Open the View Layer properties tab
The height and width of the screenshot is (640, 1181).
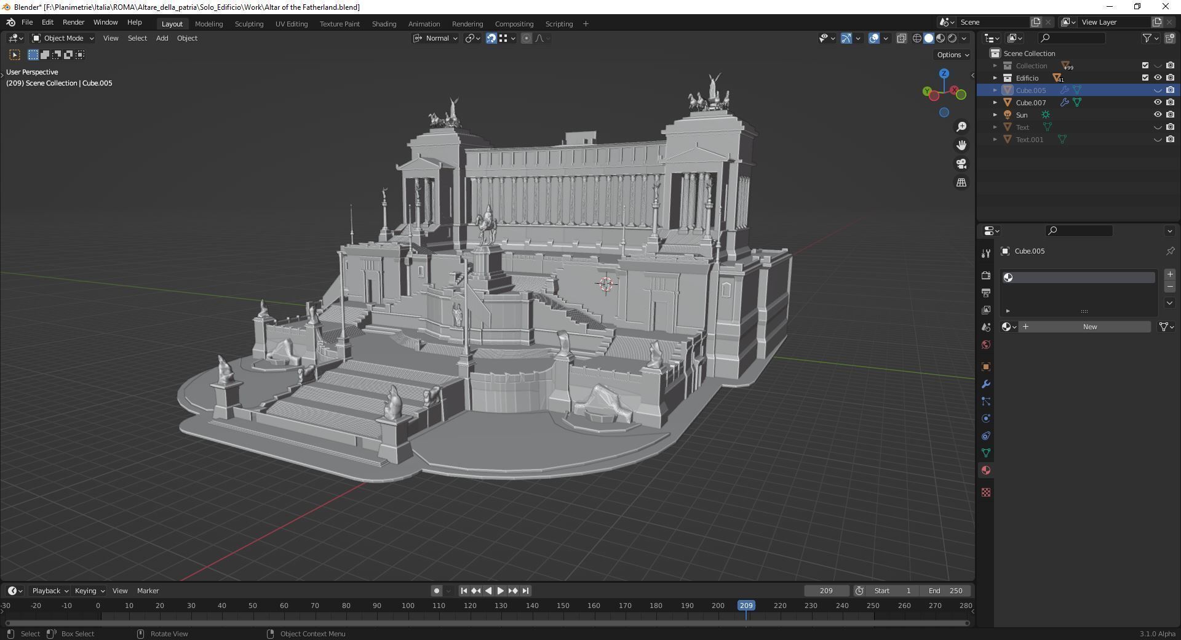pos(986,310)
